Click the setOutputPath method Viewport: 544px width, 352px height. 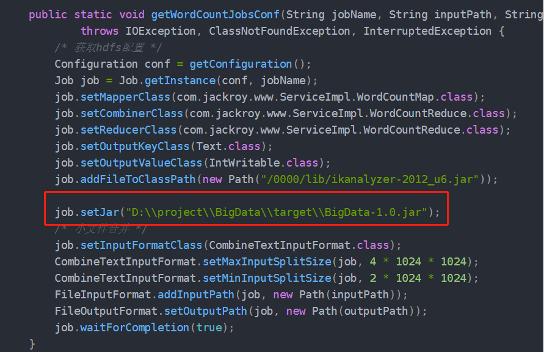pos(205,311)
